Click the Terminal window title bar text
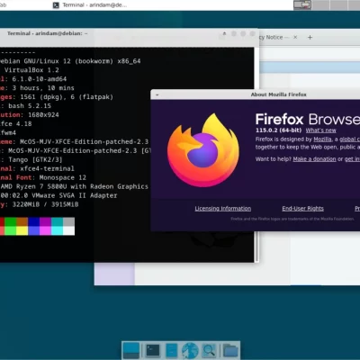 point(48,33)
